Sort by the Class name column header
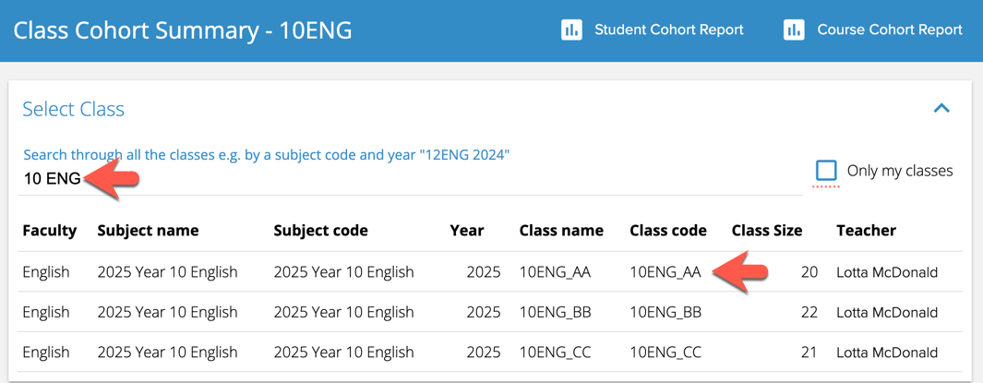Screen dimensions: 983x383 pyautogui.click(x=561, y=231)
